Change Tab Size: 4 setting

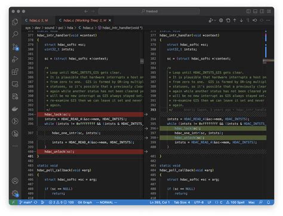tap(182, 202)
